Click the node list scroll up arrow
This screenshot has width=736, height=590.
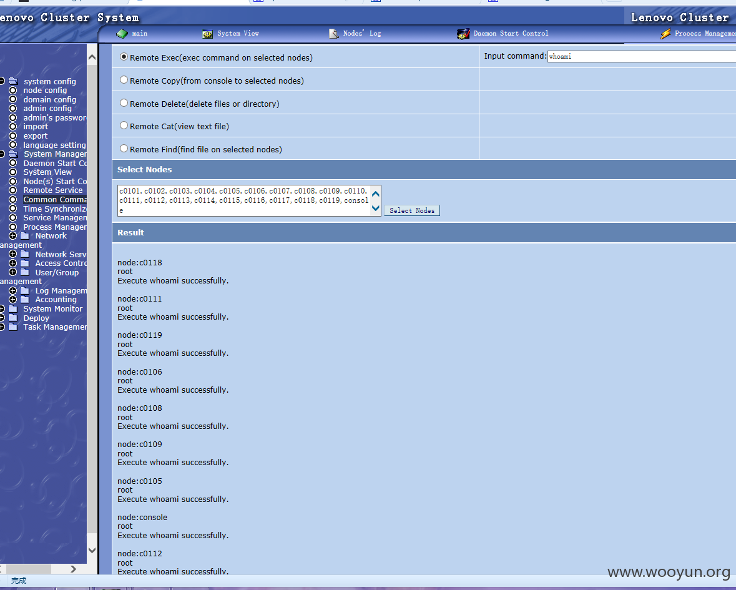(376, 194)
